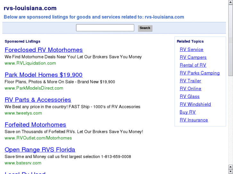Select RV Trailer related topic
The image size is (233, 174).
190,81
